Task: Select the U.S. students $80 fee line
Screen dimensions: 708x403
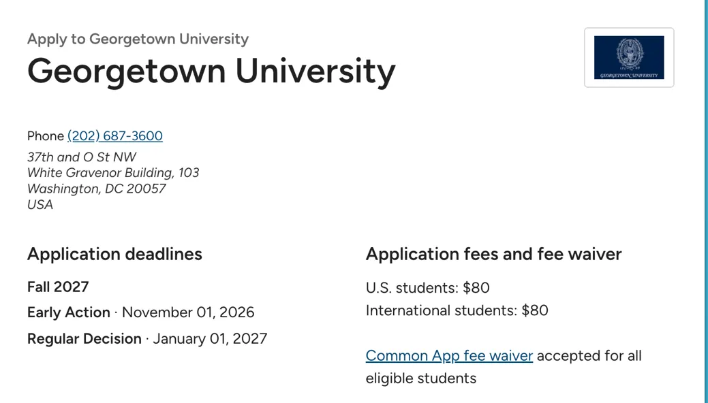Action: tap(428, 287)
